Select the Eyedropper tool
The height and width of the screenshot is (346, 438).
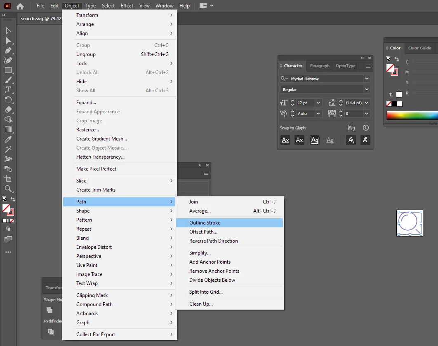pos(8,139)
